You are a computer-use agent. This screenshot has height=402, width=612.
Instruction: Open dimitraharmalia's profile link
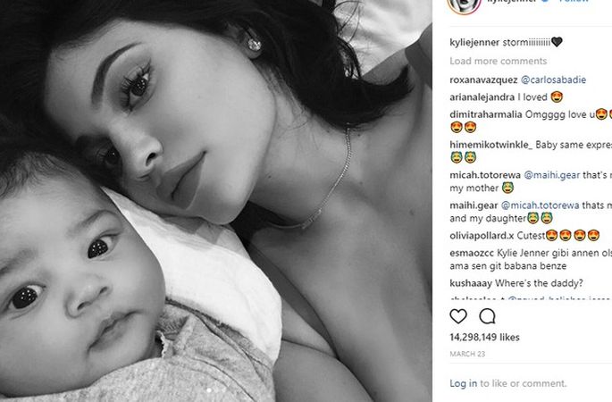(485, 114)
